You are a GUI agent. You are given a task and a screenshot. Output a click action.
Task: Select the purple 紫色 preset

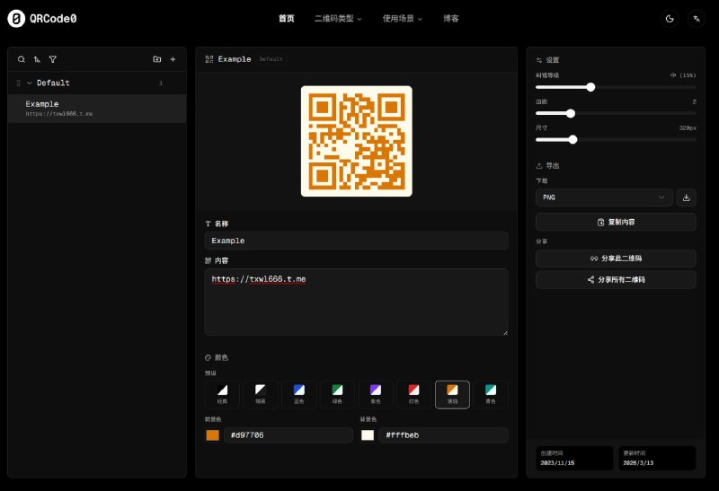pos(376,394)
